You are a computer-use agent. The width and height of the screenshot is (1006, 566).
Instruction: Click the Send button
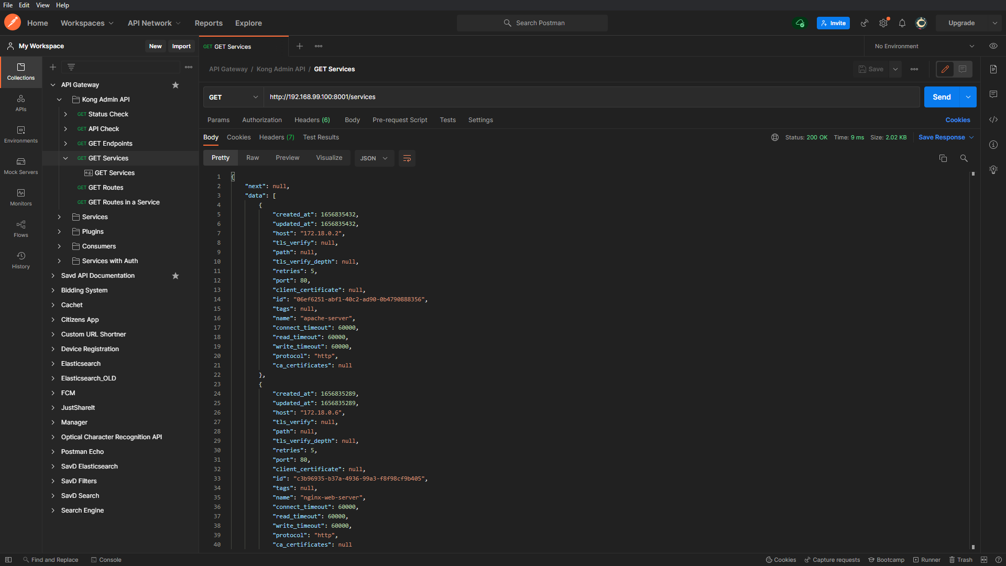coord(942,97)
